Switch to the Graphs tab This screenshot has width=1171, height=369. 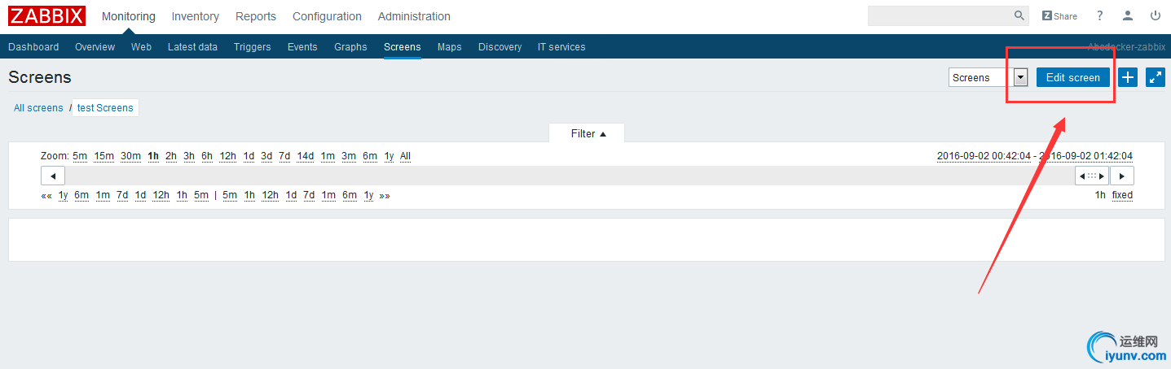(x=350, y=47)
